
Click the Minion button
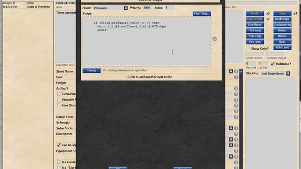pos(282,36)
